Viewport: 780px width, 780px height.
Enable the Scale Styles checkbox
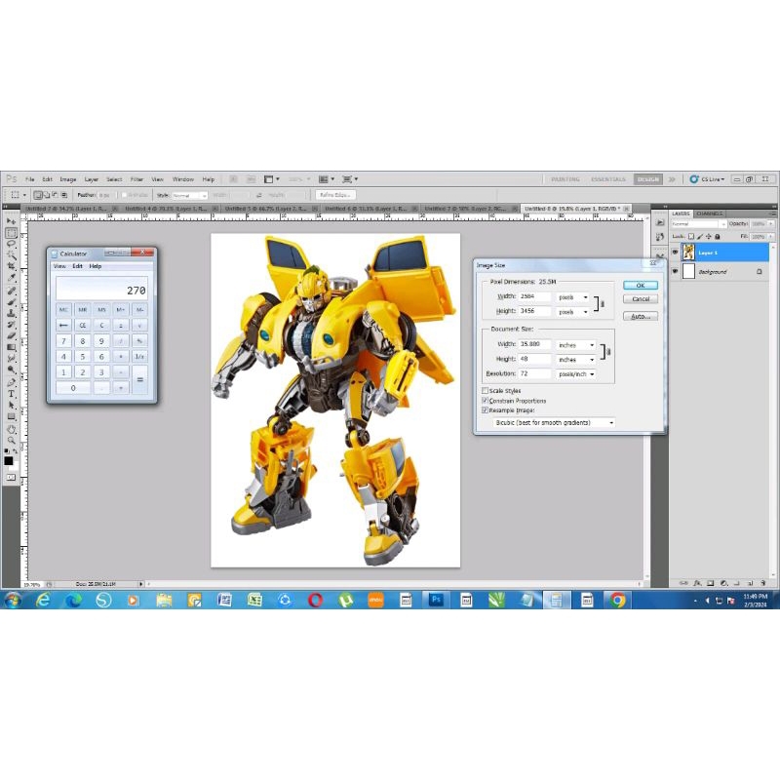486,390
